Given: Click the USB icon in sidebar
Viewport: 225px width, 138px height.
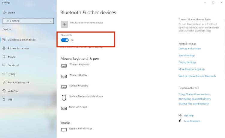Looking at the screenshot, I should click(4, 99).
